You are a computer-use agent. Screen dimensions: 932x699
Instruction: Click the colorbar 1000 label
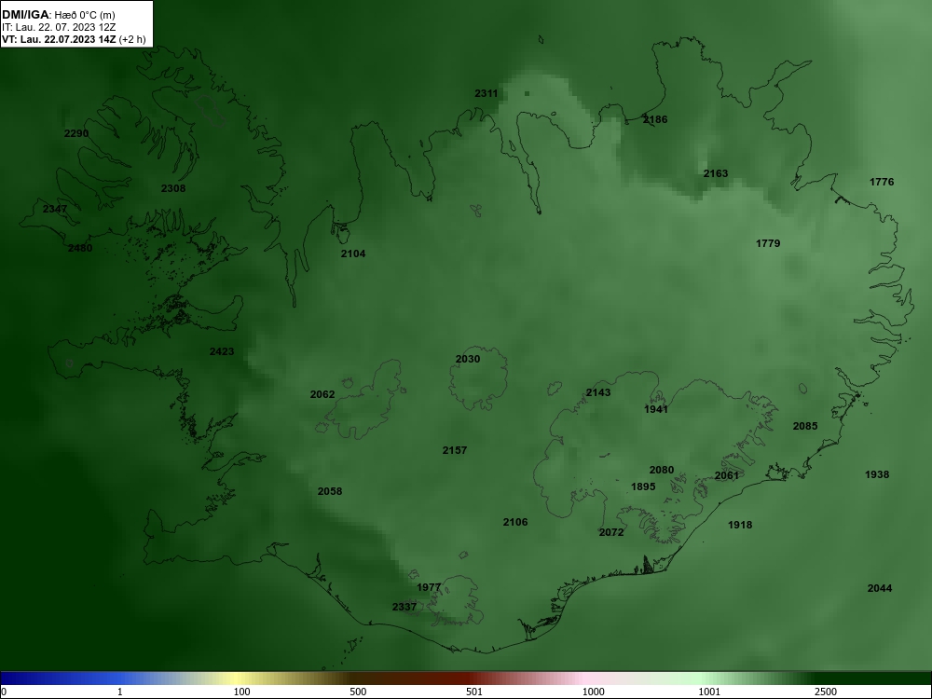pyautogui.click(x=593, y=692)
